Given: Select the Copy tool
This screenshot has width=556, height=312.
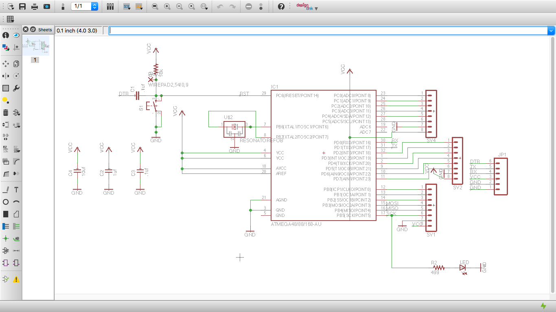Looking at the screenshot, I should pos(16,64).
